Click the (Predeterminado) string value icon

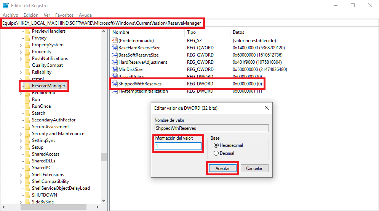[115, 40]
